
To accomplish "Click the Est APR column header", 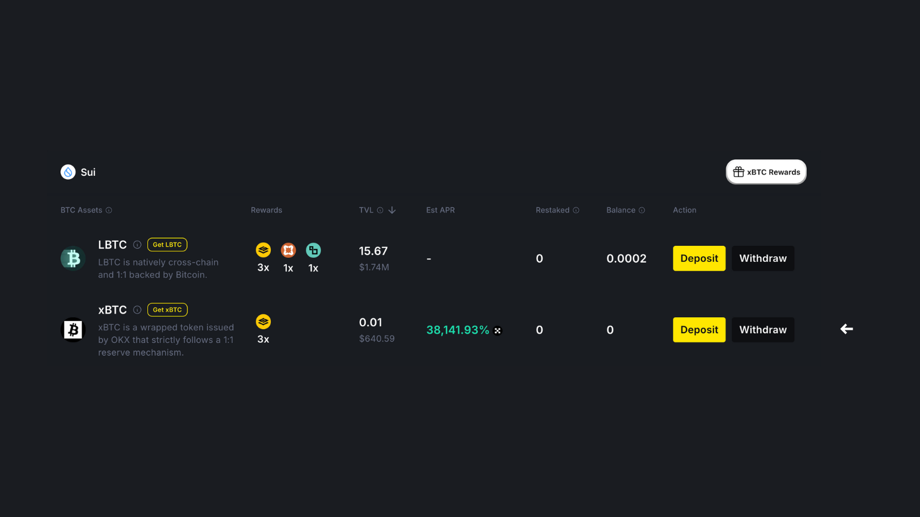I will coord(440,210).
